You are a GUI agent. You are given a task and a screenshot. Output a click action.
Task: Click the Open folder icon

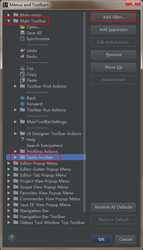click(x=22, y=27)
